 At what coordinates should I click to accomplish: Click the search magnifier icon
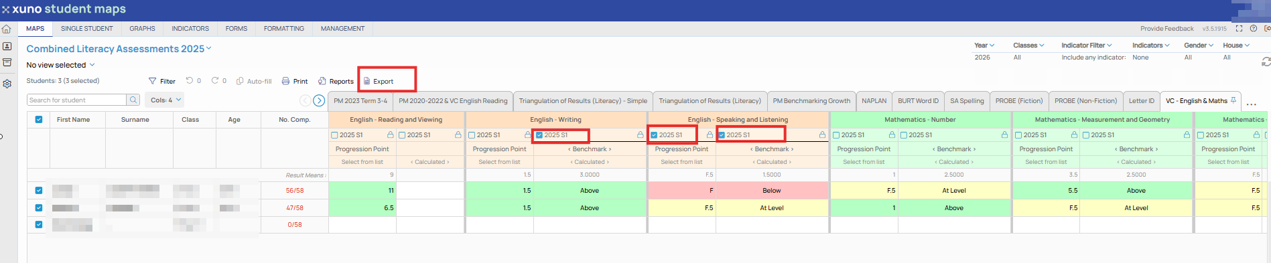133,100
